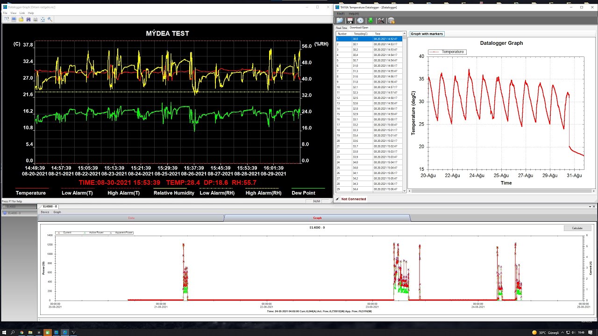
Task: Open file with the yellow folder icon
Action: (x=21, y=19)
